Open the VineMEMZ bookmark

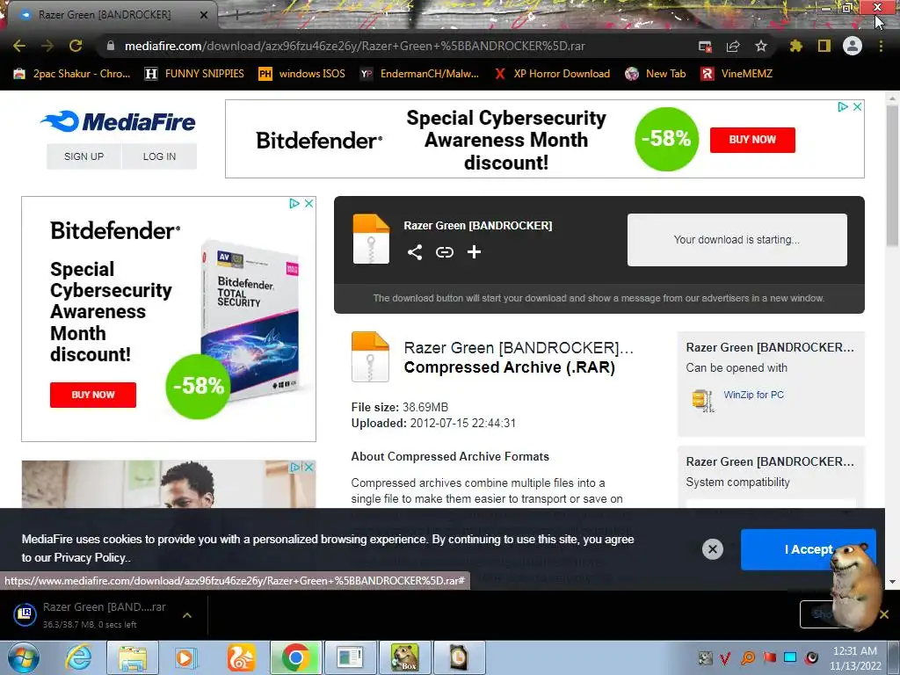(737, 74)
